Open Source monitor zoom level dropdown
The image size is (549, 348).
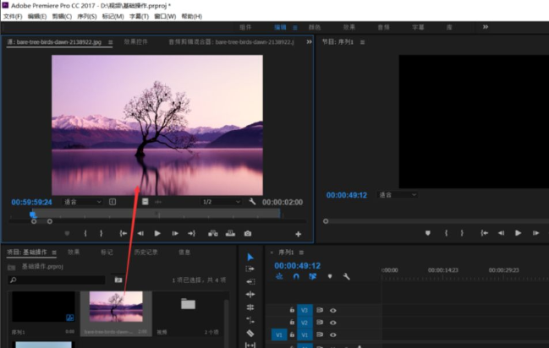(x=82, y=202)
